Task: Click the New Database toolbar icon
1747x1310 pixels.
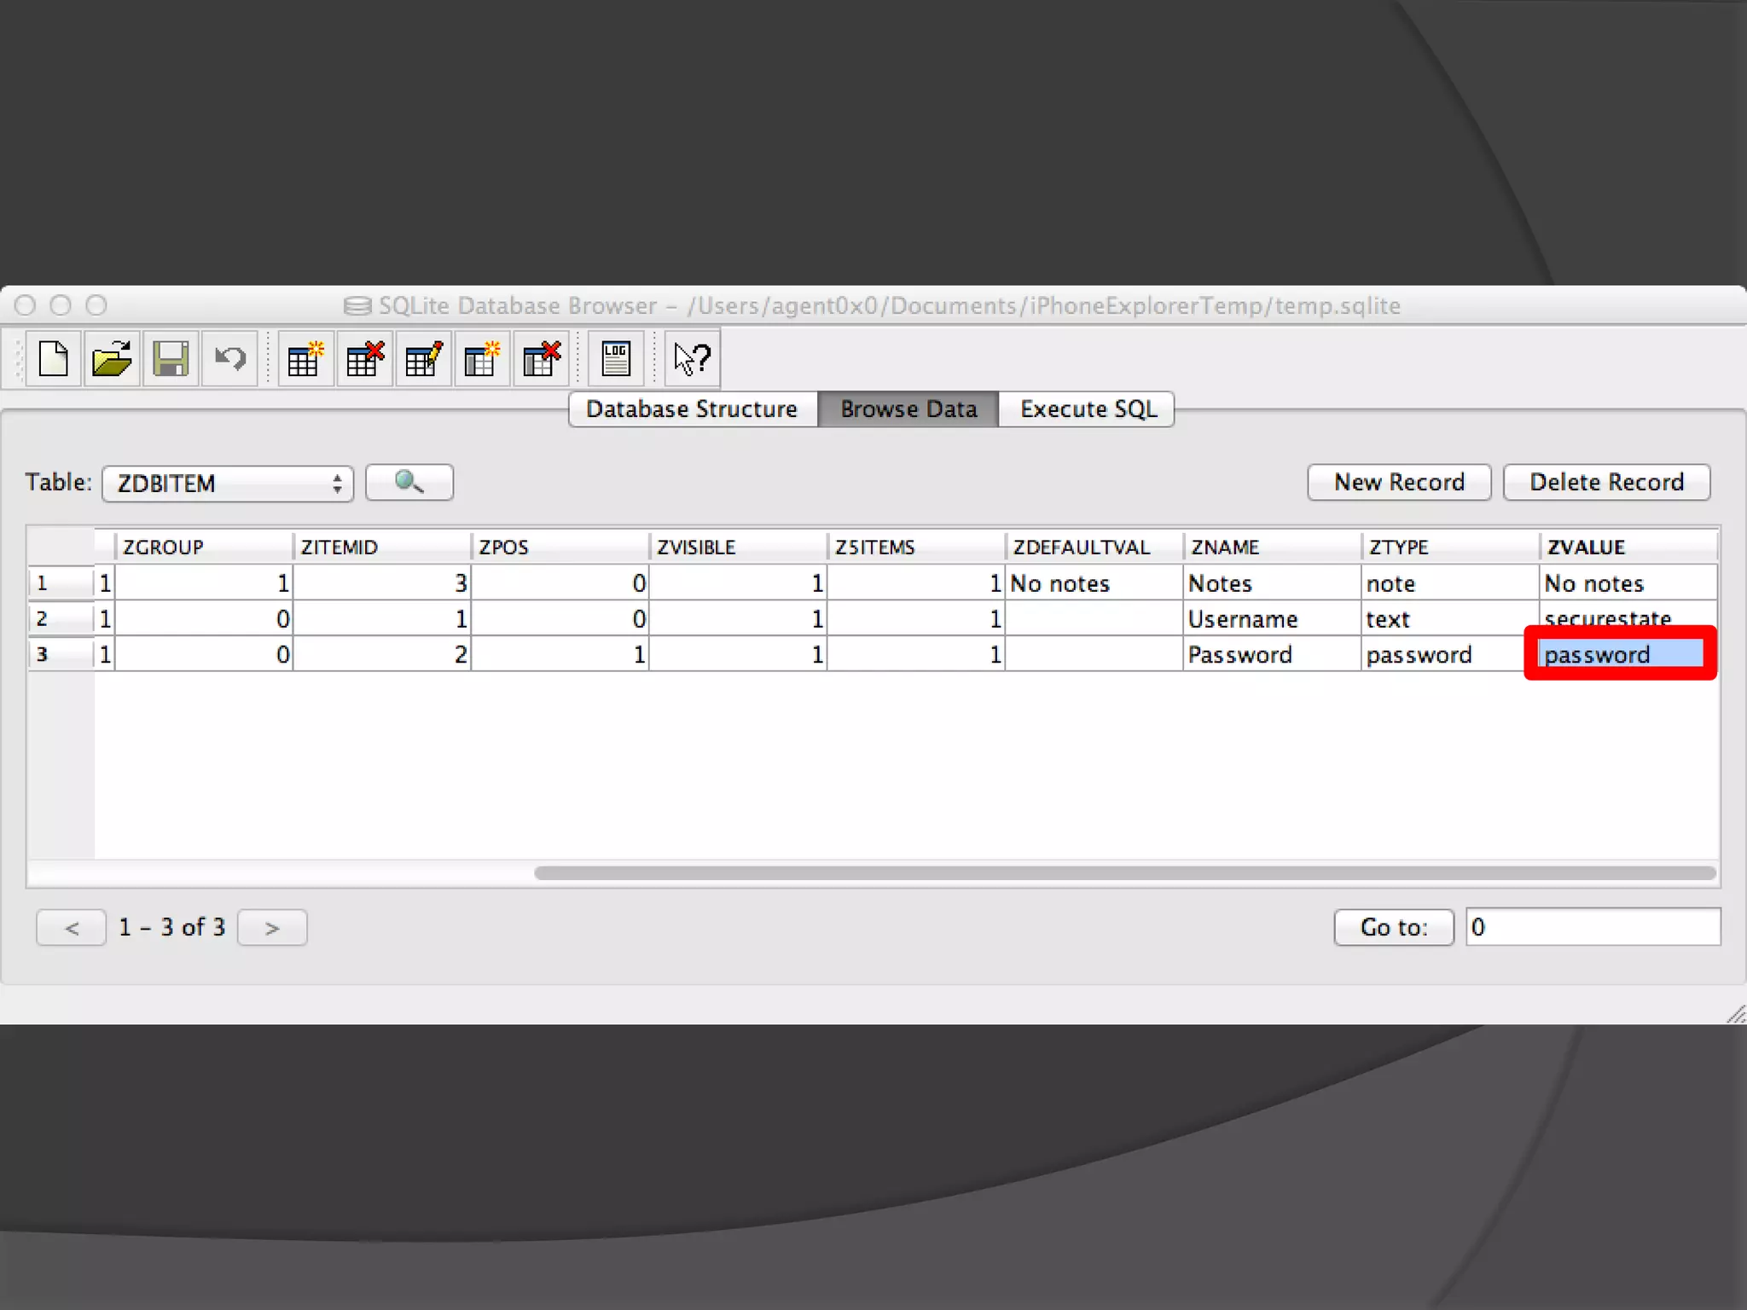Action: 53,359
